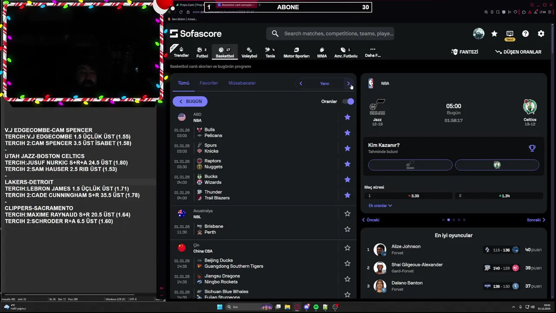Open the Australia flag icon for NBL
Image resolution: width=556 pixels, height=313 pixels.
click(182, 213)
